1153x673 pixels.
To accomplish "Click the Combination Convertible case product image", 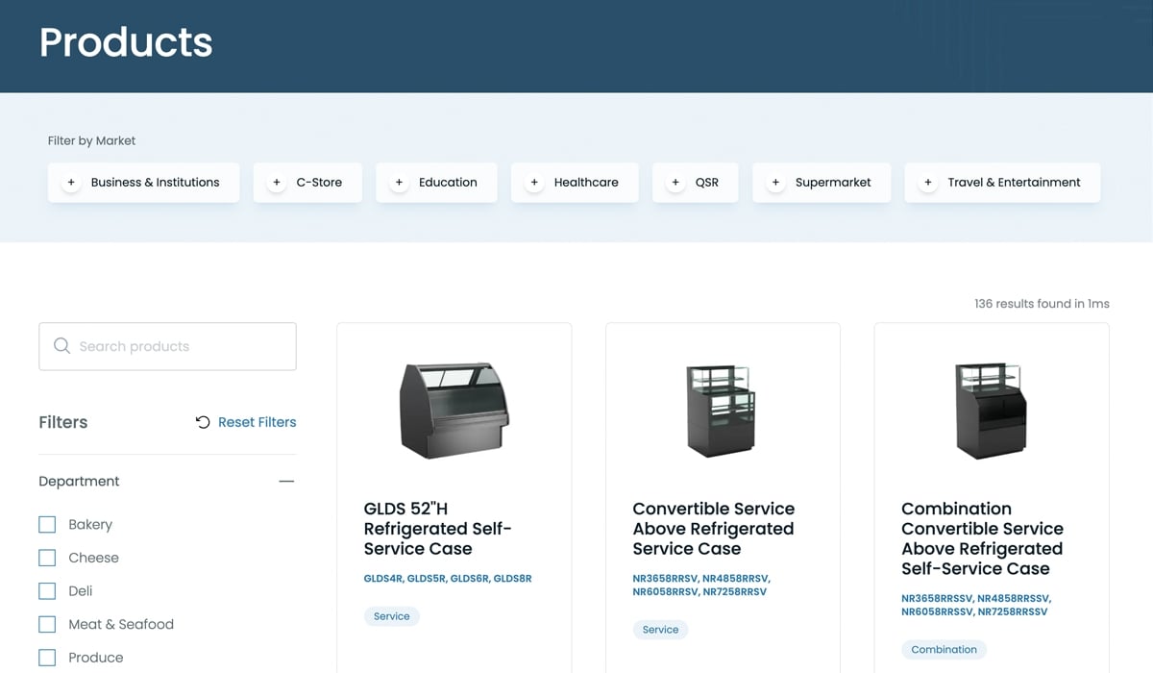I will [x=992, y=411].
